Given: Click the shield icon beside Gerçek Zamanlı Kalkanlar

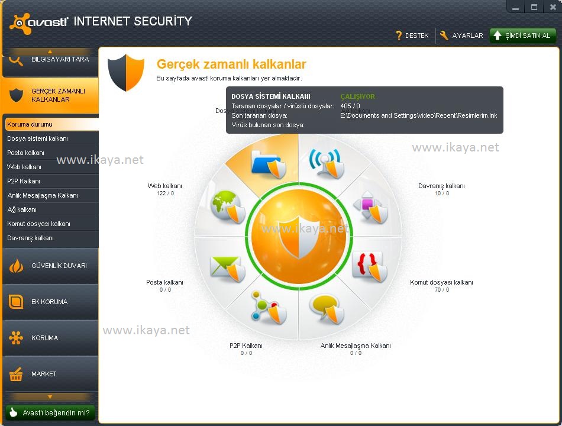Looking at the screenshot, I should click(x=16, y=95).
